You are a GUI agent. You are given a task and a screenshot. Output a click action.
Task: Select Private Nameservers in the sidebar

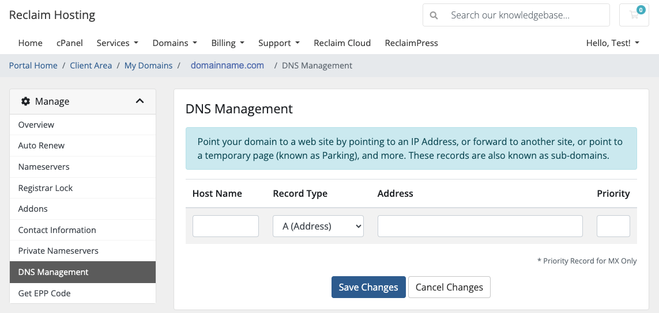pyautogui.click(x=83, y=250)
